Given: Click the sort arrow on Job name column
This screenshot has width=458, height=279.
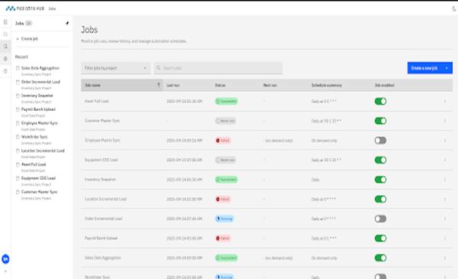Looking at the screenshot, I should coord(159,85).
